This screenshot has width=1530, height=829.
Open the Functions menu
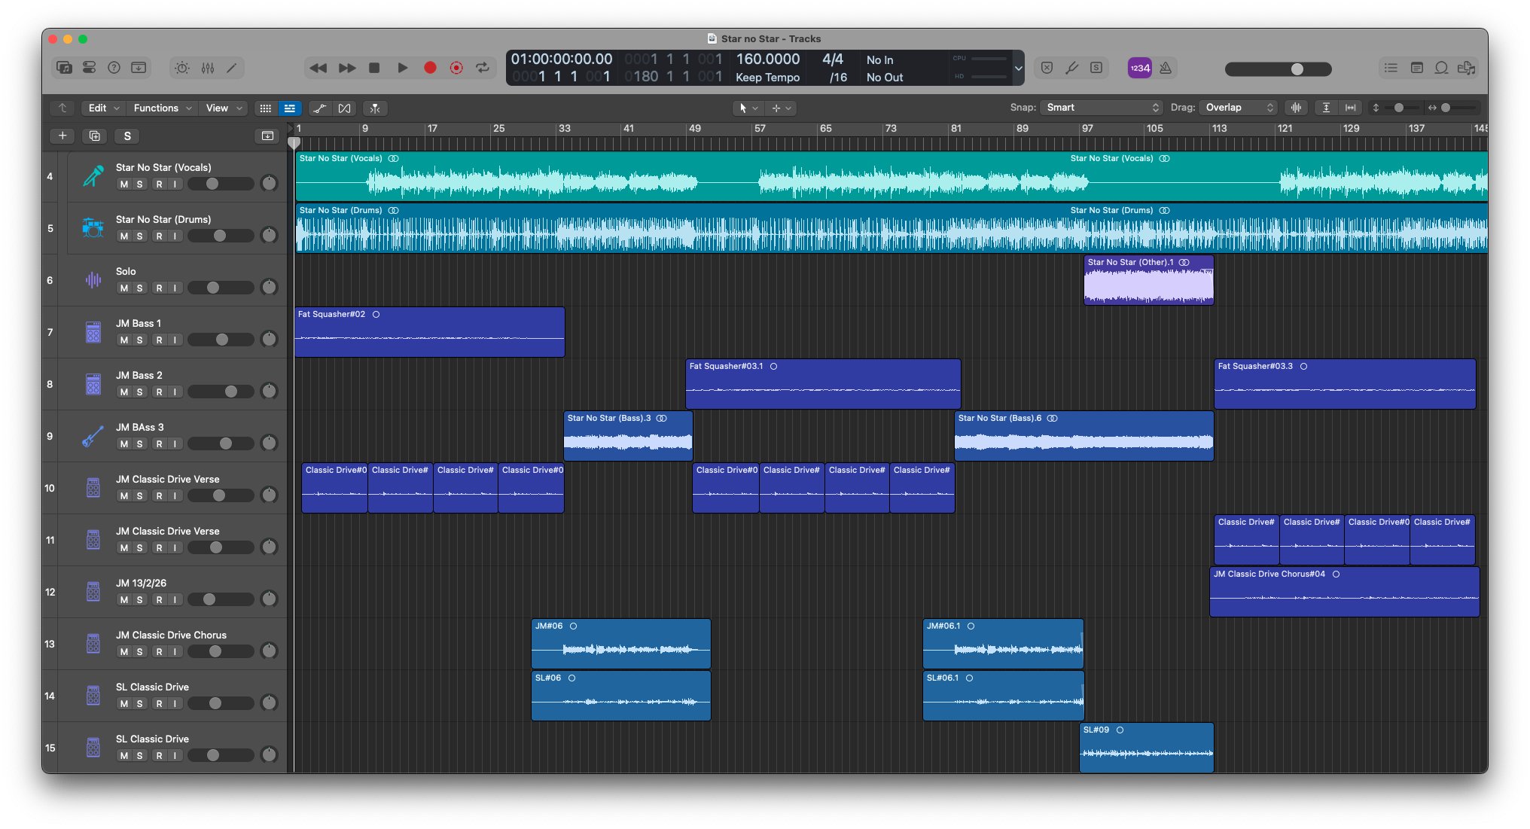click(x=162, y=108)
